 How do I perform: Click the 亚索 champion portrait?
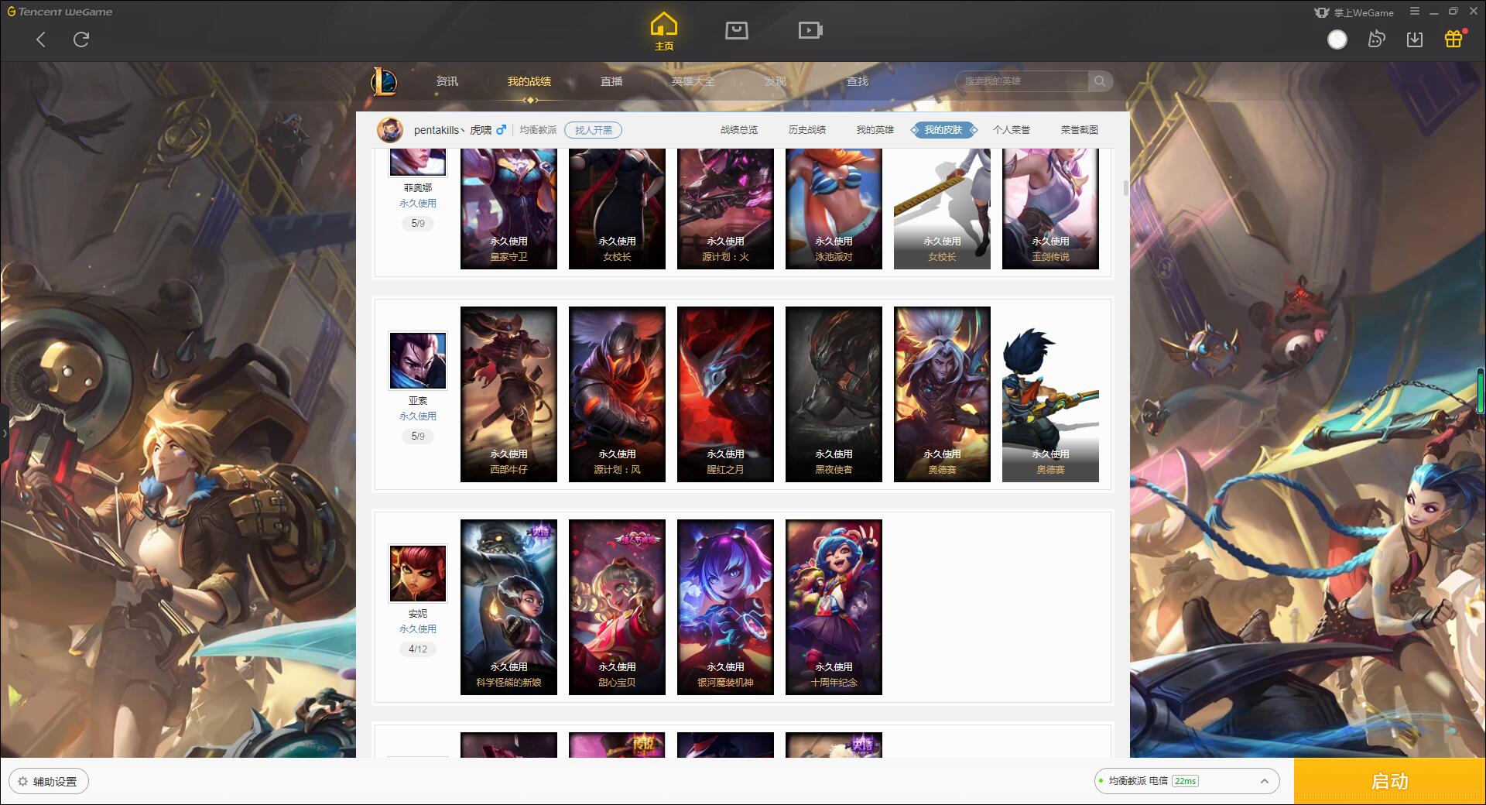tap(418, 361)
